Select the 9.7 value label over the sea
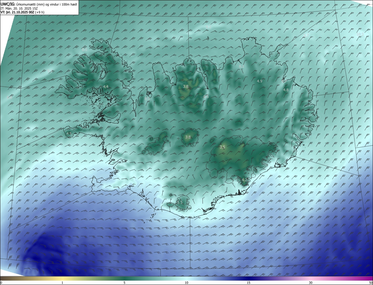 [306, 35]
